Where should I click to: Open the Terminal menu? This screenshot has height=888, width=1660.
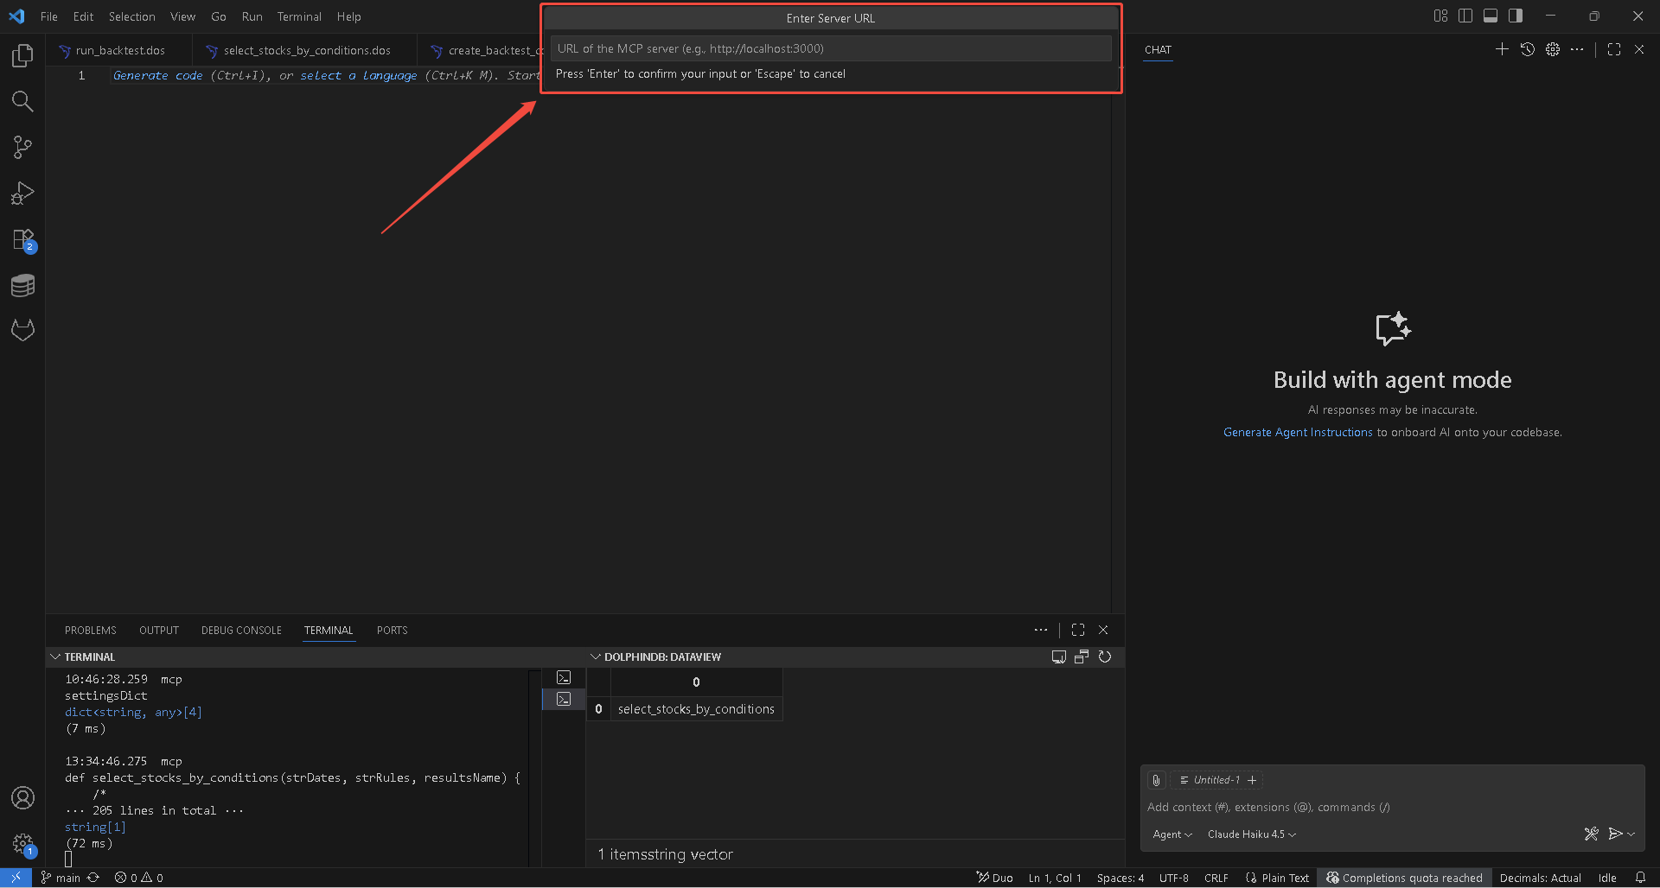click(x=298, y=16)
